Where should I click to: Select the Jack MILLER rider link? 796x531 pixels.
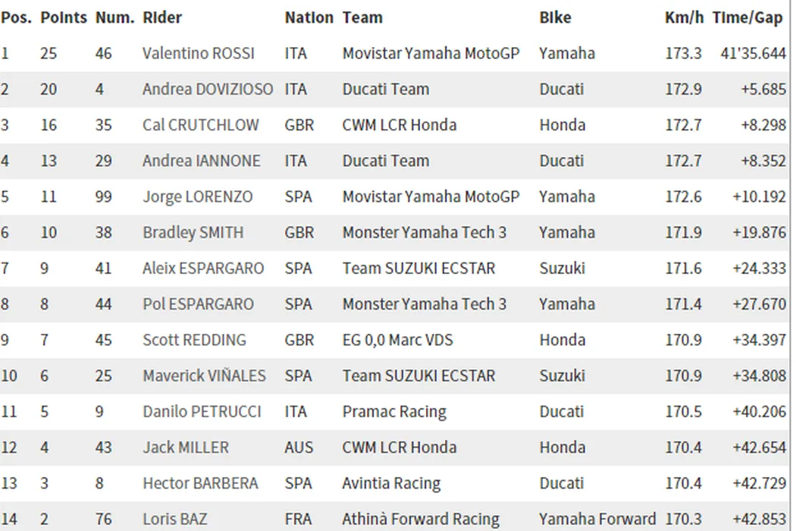point(185,448)
